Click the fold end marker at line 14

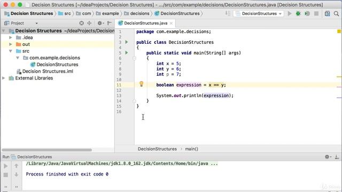pyautogui.click(x=134, y=101)
